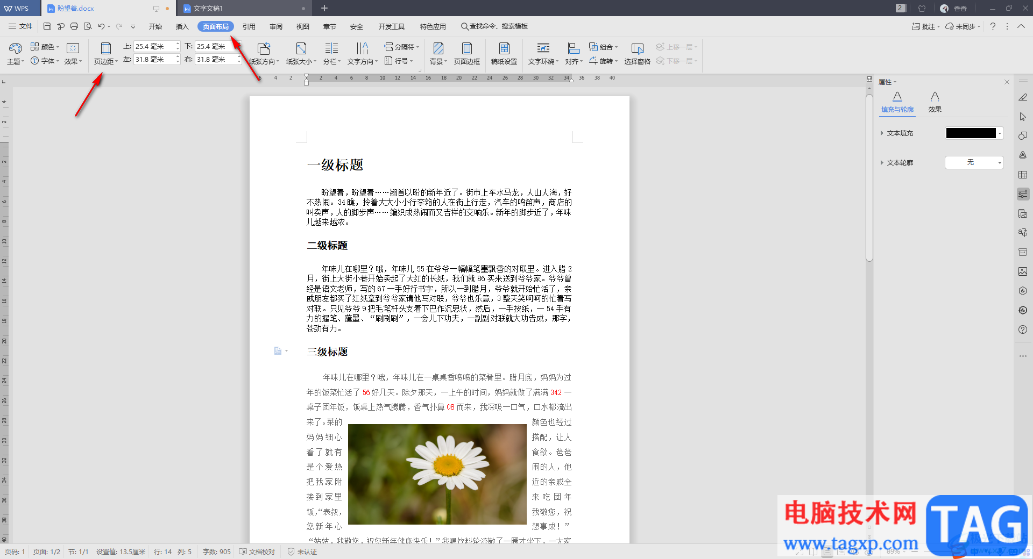The height and width of the screenshot is (559, 1033).
Task: Click the 查找命令 search box
Action: pyautogui.click(x=494, y=26)
